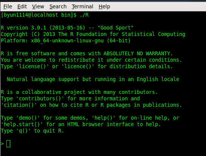Viewport: 206px width, 156px height.
Task: Click the "Good Sport" version nickname
Action: click(x=116, y=28)
